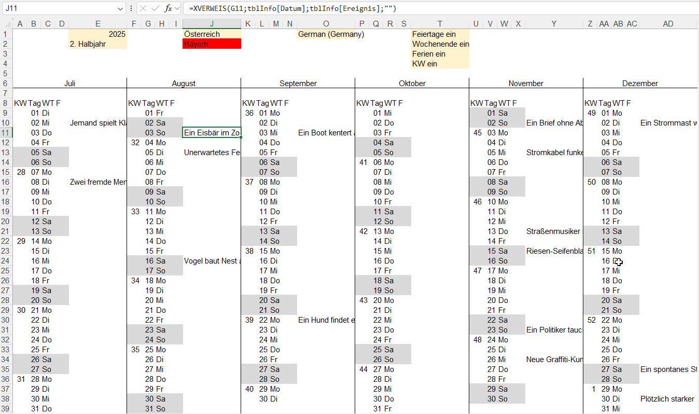Select the Österreich country cell
This screenshot has width=699, height=414.
(212, 34)
